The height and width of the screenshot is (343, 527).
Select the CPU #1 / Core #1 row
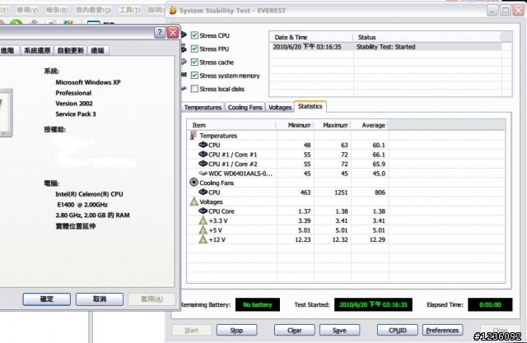(x=346, y=155)
